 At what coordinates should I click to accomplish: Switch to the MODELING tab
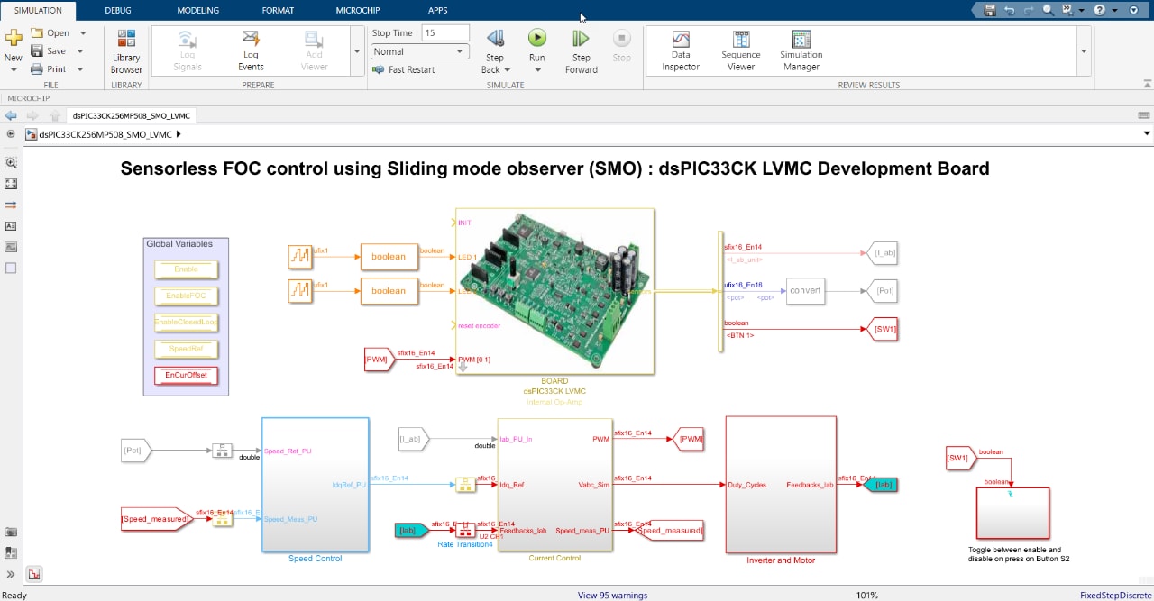click(x=197, y=10)
